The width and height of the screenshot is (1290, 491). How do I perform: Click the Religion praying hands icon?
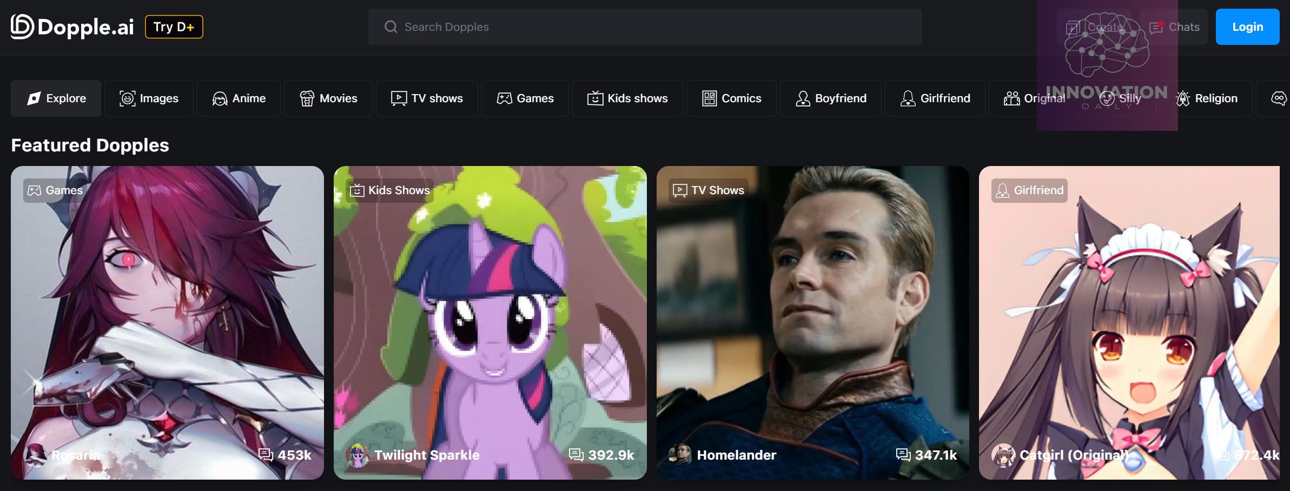(x=1183, y=98)
